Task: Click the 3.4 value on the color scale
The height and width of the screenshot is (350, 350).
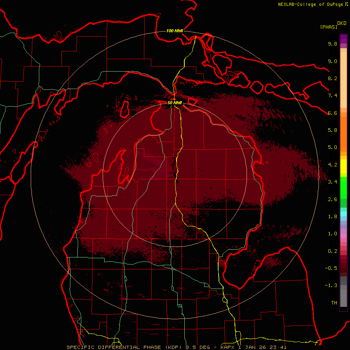Action: coord(332,182)
